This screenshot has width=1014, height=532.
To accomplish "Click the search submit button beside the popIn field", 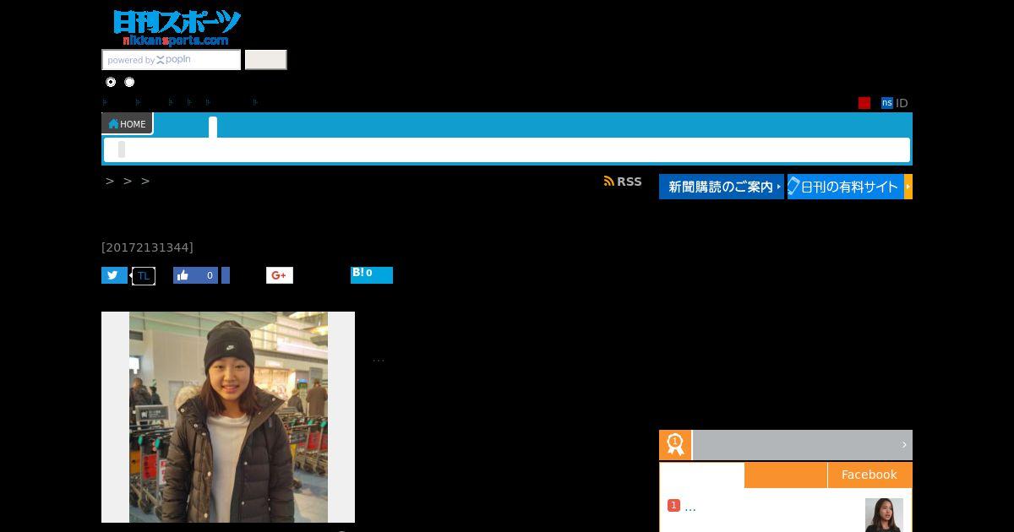I will tap(265, 60).
